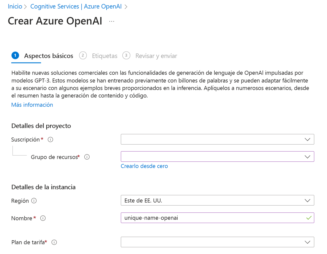
Task: Open the ellipsis menu beside Crear Azure OpenAI
Action: coord(112,21)
